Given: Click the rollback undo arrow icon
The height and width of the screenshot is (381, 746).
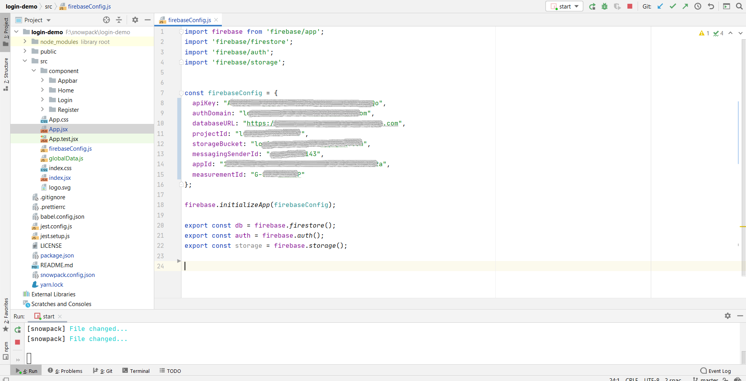Looking at the screenshot, I should click(x=711, y=7).
